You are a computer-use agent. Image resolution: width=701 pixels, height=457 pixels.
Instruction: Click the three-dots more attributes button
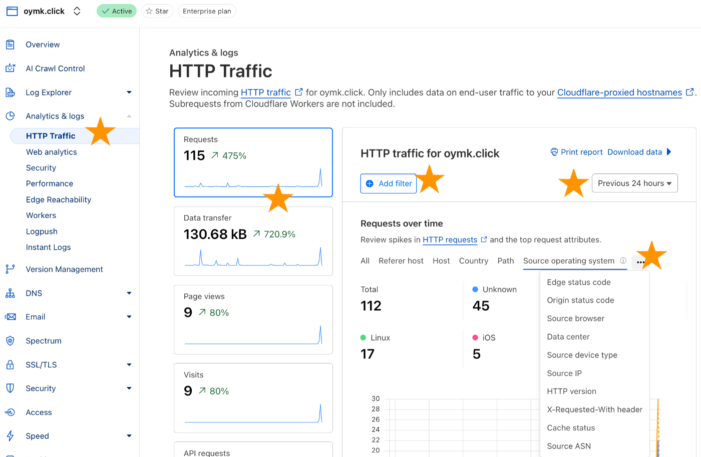click(640, 262)
